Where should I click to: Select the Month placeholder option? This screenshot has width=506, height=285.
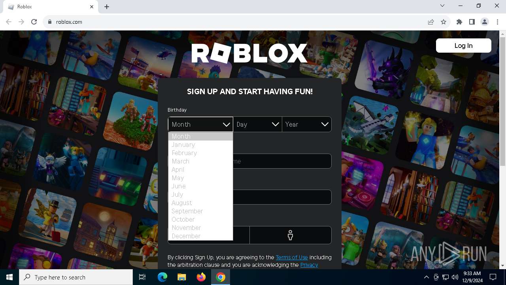[x=200, y=136]
